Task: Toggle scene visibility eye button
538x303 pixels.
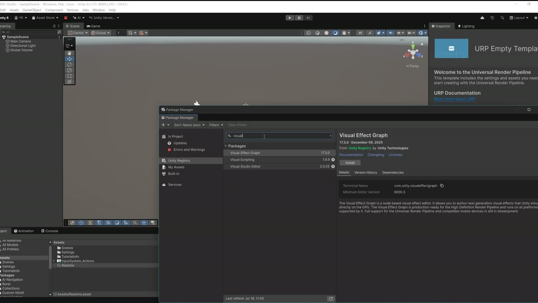Action: 390,33
